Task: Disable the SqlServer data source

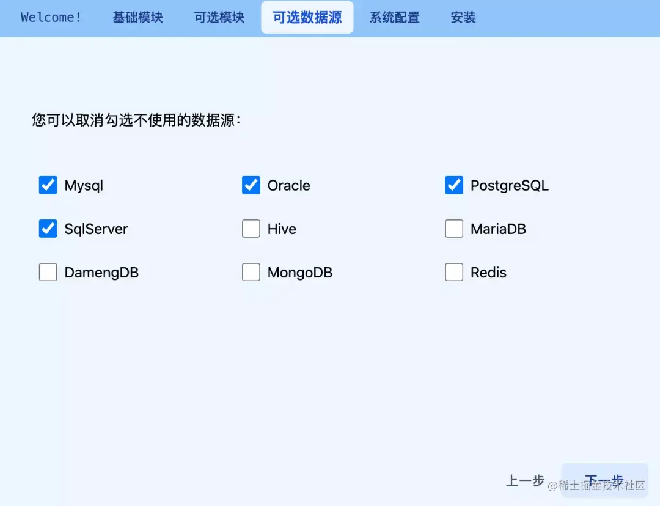Action: [x=48, y=229]
